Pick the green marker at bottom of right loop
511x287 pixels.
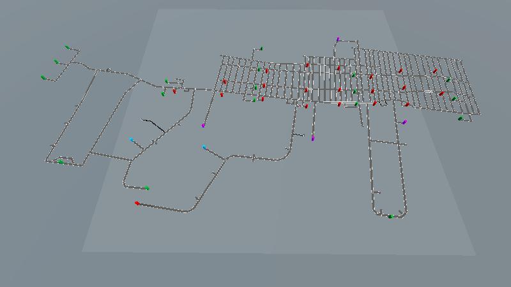click(x=390, y=217)
